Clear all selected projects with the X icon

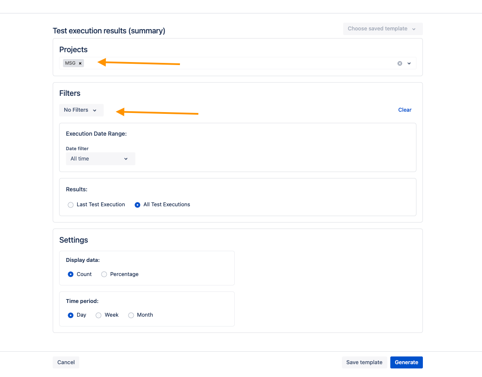point(400,63)
